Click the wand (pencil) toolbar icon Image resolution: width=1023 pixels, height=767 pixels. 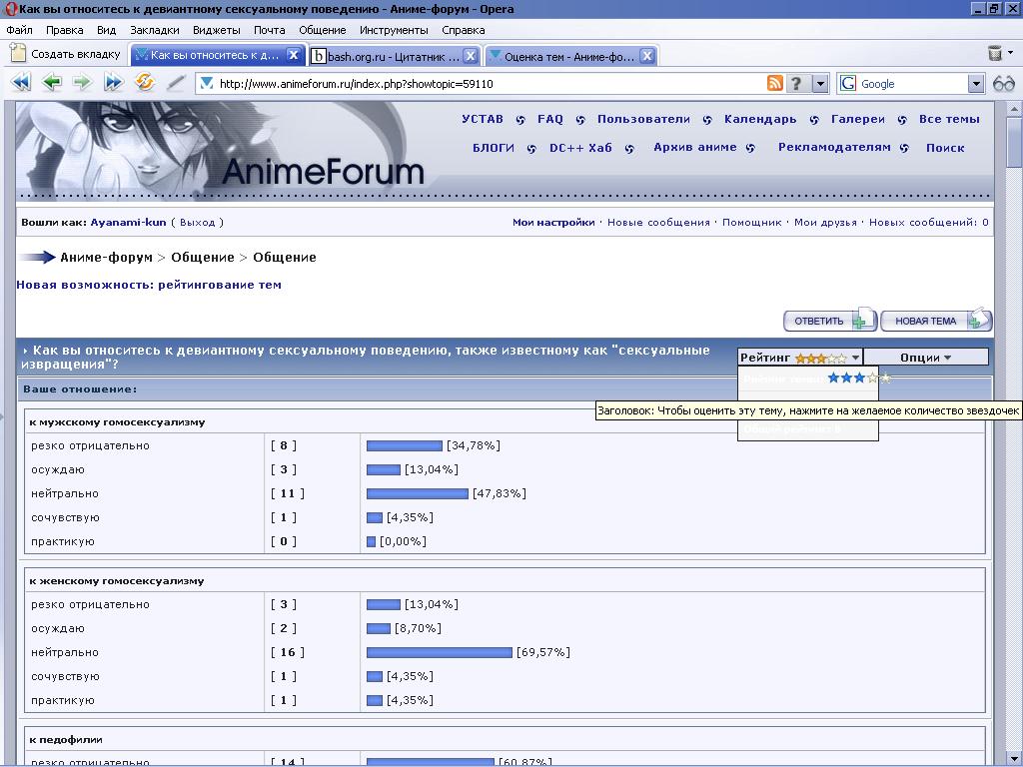click(176, 83)
